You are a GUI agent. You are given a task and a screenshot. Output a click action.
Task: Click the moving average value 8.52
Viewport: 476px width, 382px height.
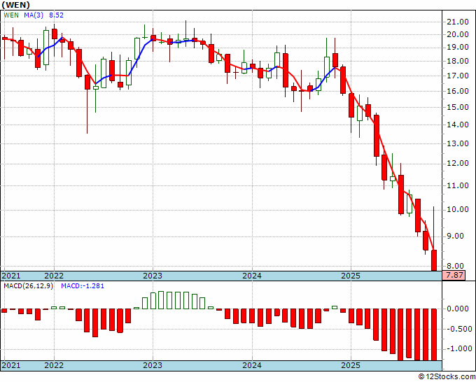coord(57,15)
